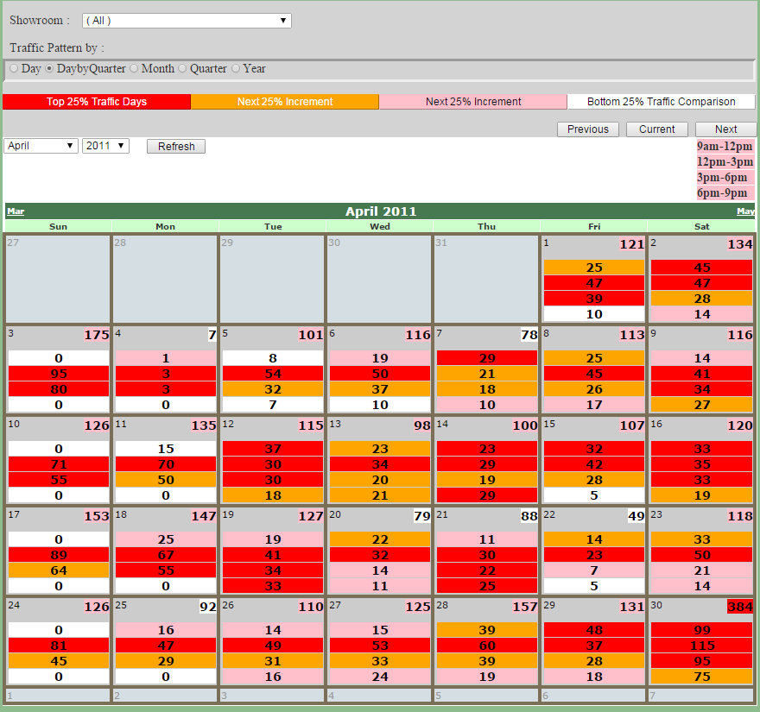Open the 2011 year dropdown
760x712 pixels.
(105, 146)
